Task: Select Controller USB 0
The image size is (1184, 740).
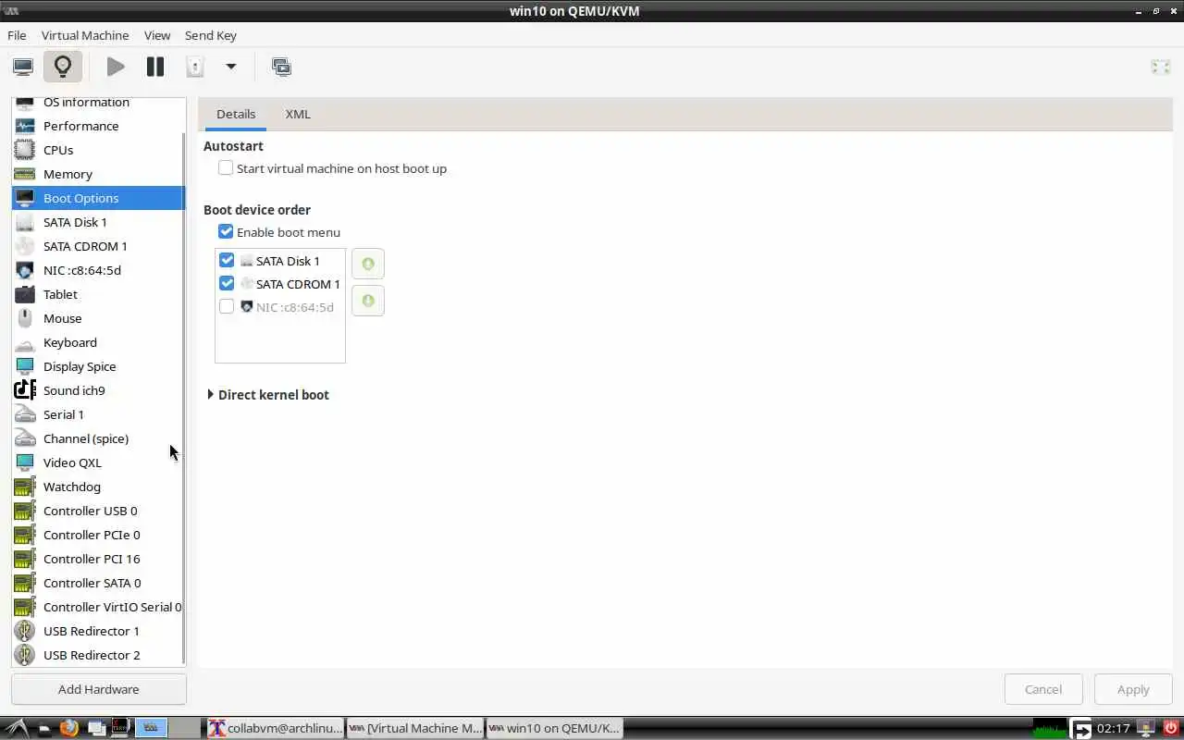Action: click(x=98, y=511)
